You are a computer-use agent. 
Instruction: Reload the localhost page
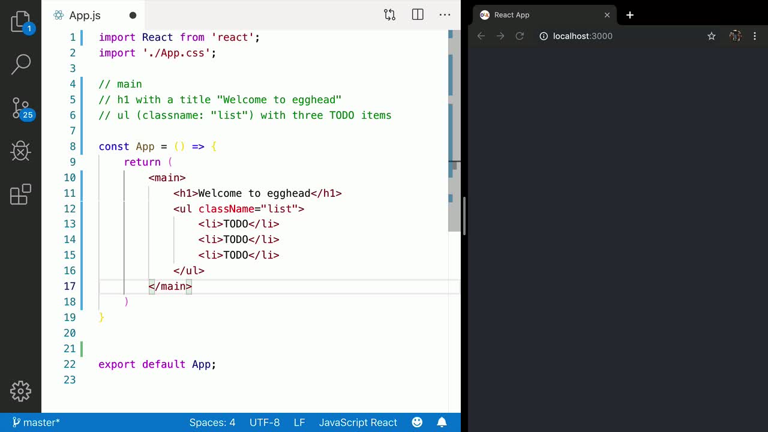coord(520,36)
